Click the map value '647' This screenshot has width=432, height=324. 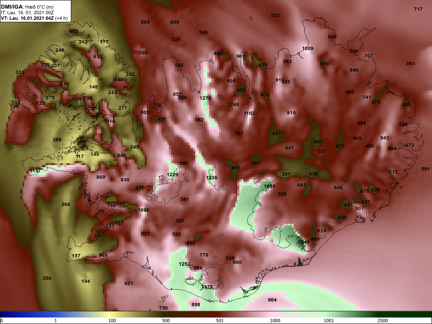[x=289, y=148]
